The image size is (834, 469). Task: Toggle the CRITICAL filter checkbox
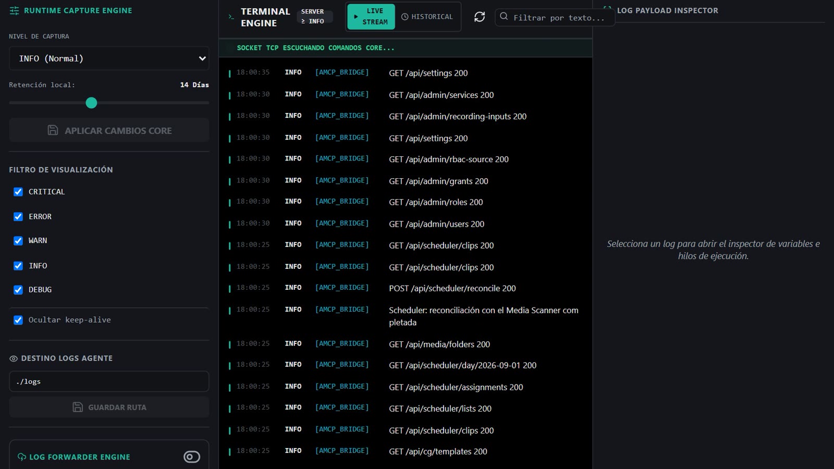(18, 192)
